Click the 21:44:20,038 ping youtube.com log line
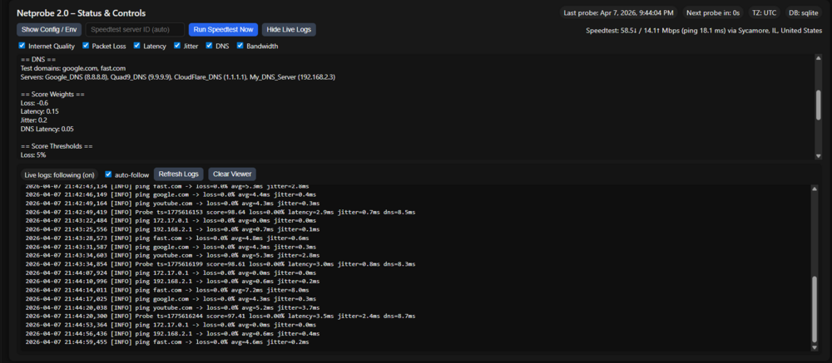This screenshot has height=363, width=832. (x=172, y=307)
